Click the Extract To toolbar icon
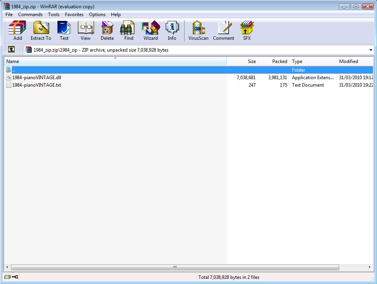Screen dimensions: 377x284 [41, 28]
